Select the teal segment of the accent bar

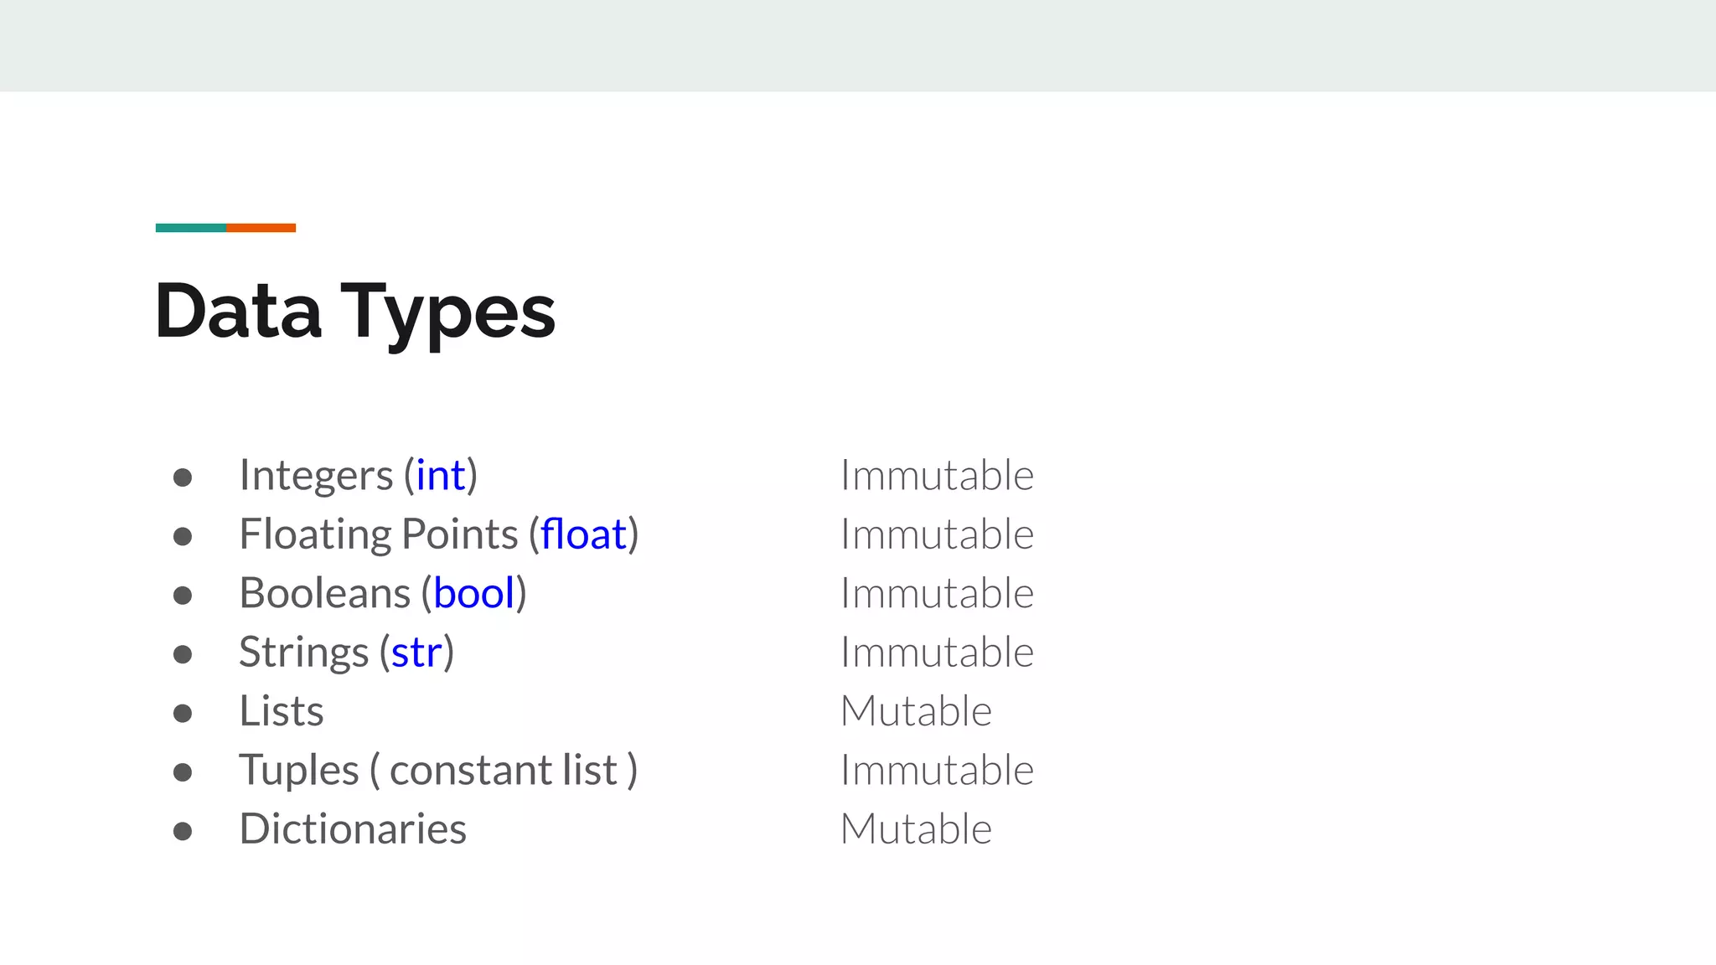pos(191,228)
